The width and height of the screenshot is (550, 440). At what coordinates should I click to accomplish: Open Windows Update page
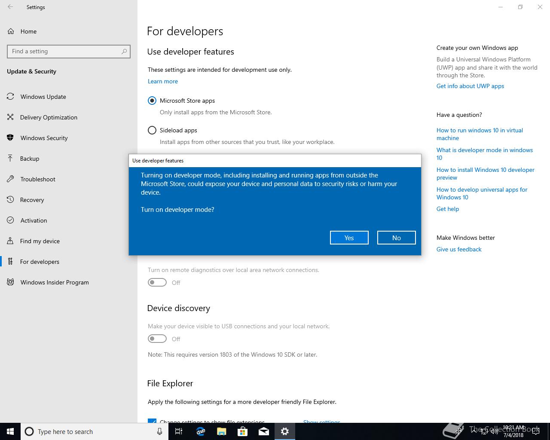pyautogui.click(x=43, y=97)
